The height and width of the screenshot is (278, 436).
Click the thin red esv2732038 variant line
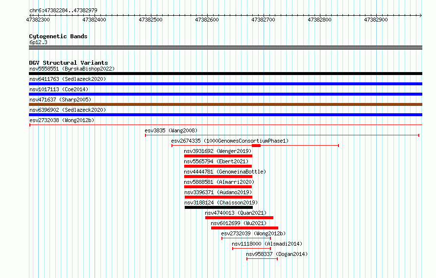(225, 125)
